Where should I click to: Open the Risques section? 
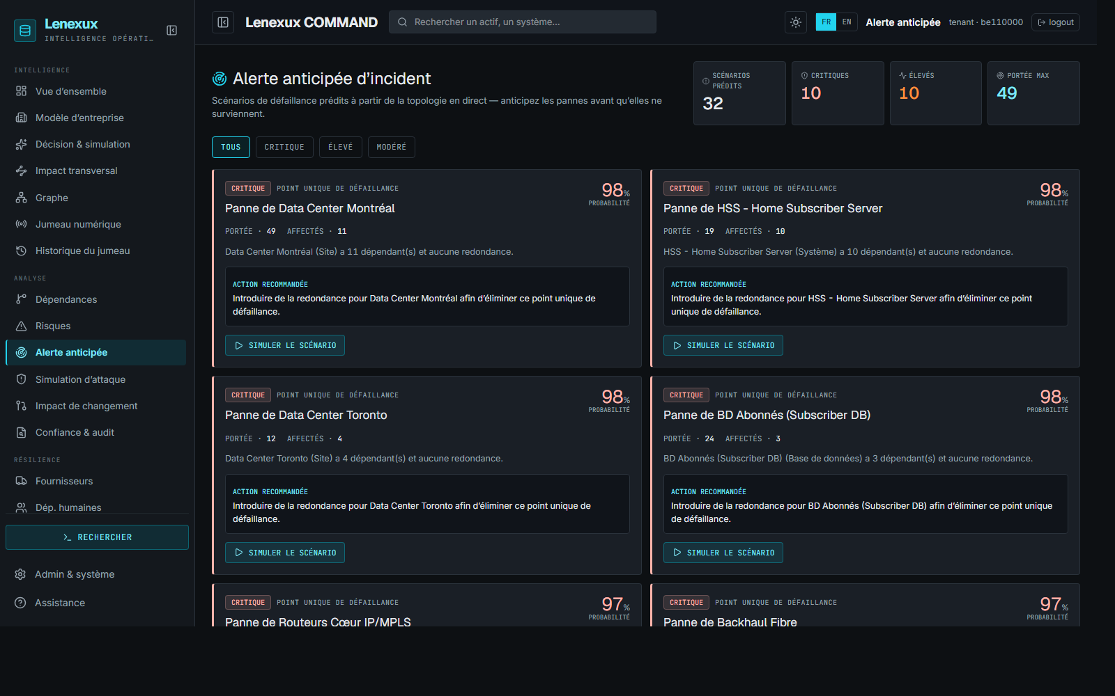click(96, 326)
